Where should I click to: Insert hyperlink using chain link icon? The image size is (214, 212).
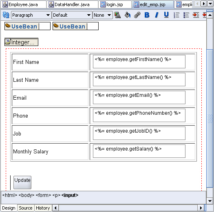pos(137,15)
